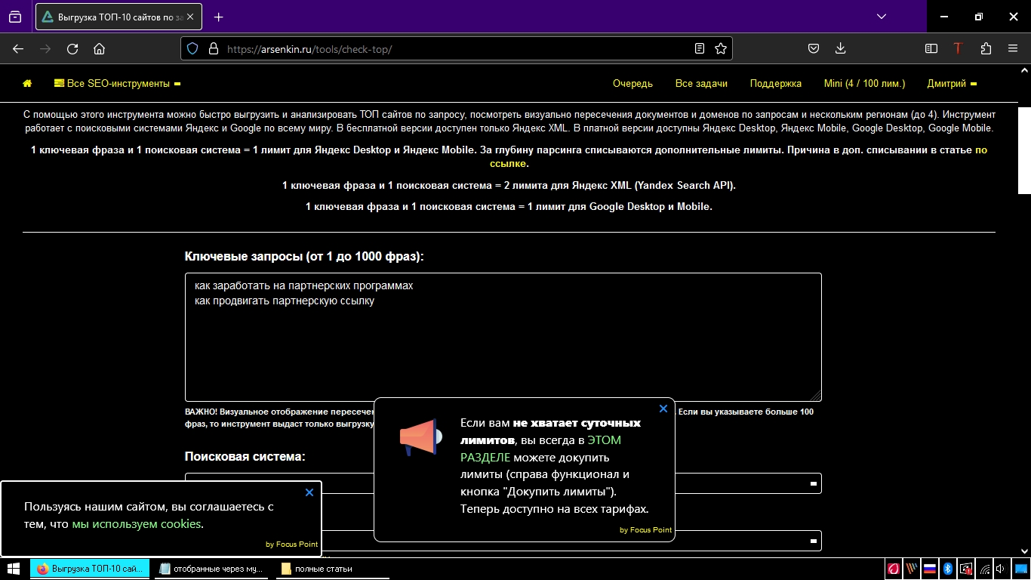
Task: Go to site home via house icon
Action: pyautogui.click(x=28, y=84)
